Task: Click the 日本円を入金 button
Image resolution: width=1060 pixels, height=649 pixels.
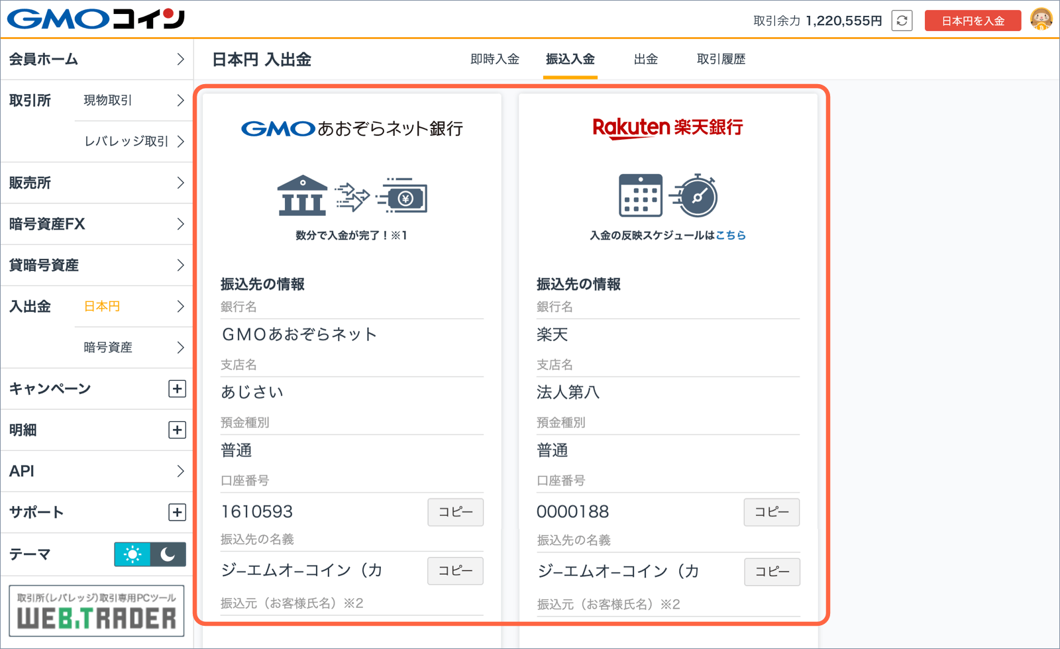Action: click(973, 21)
